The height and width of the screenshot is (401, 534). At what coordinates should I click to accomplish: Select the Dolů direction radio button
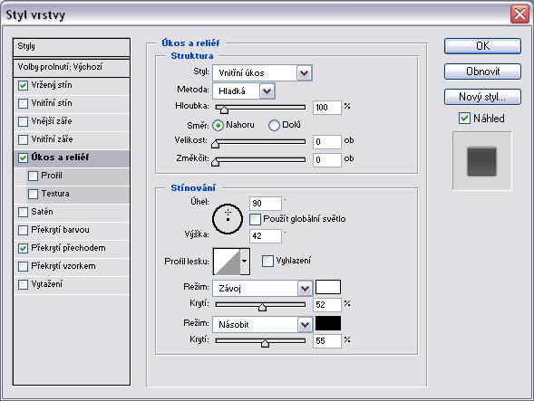[x=274, y=125]
